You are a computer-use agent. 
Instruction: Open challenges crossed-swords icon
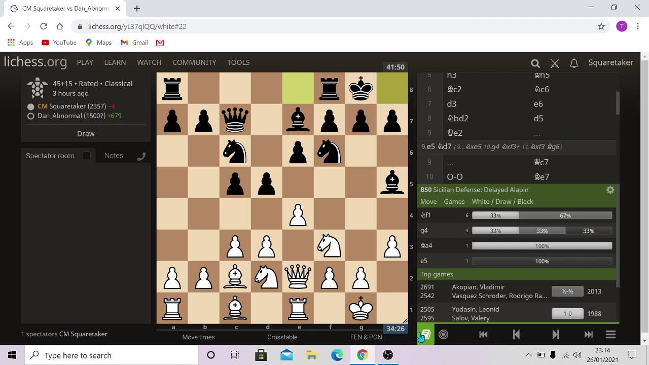555,63
